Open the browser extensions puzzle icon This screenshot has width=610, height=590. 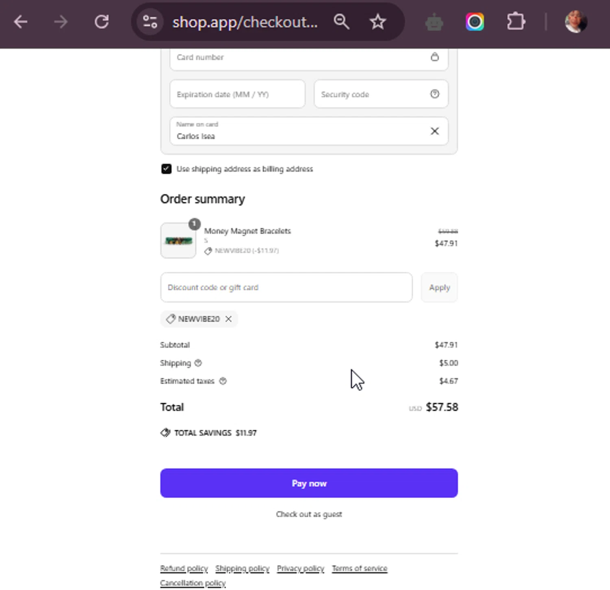tap(516, 22)
